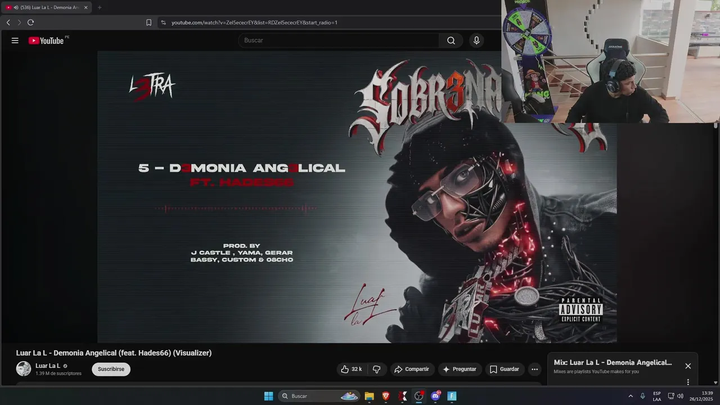
Task: Go to YouTube home via logo
Action: pos(46,40)
